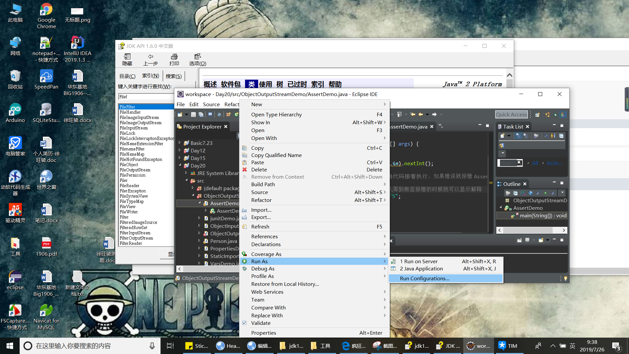Click the Quick Access field in Eclipse
Image resolution: width=629 pixels, height=354 pixels.
(511, 114)
